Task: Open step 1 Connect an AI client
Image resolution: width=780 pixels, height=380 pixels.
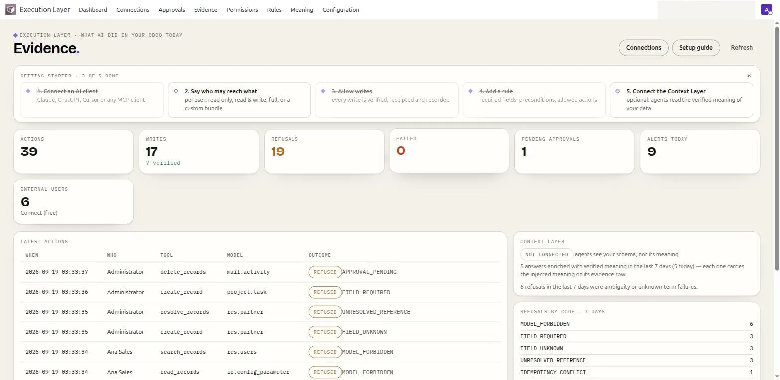Action: tap(92, 100)
